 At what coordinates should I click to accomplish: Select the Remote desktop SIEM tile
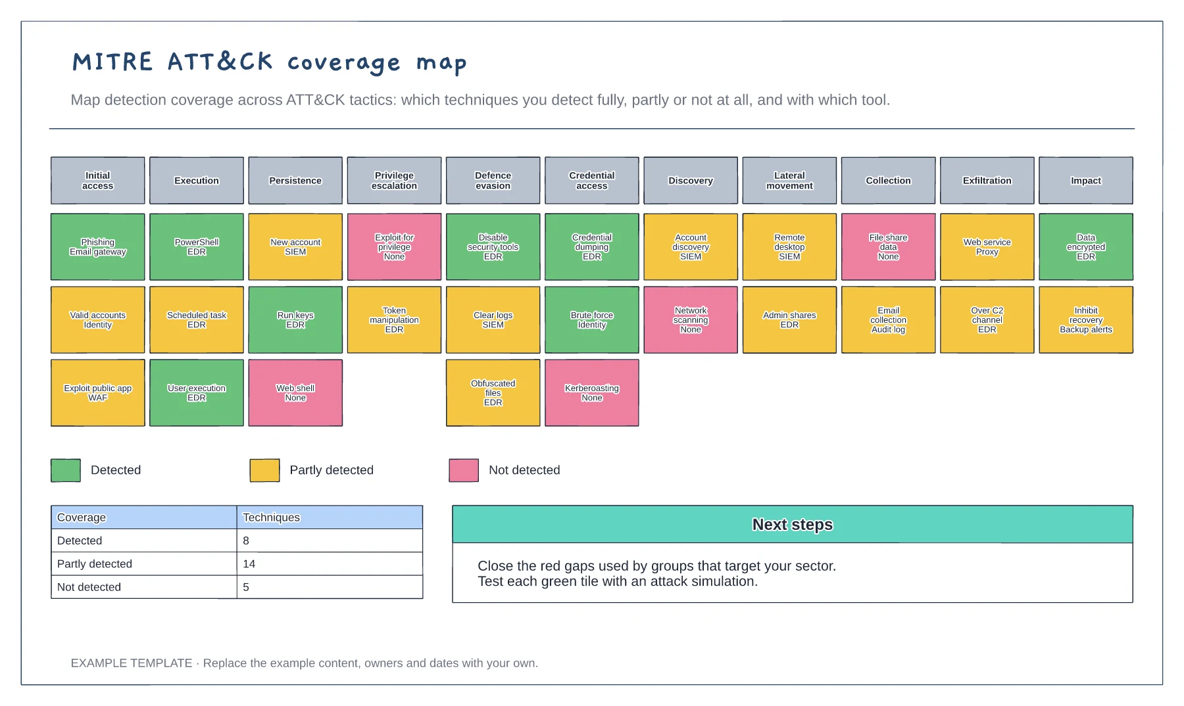789,247
